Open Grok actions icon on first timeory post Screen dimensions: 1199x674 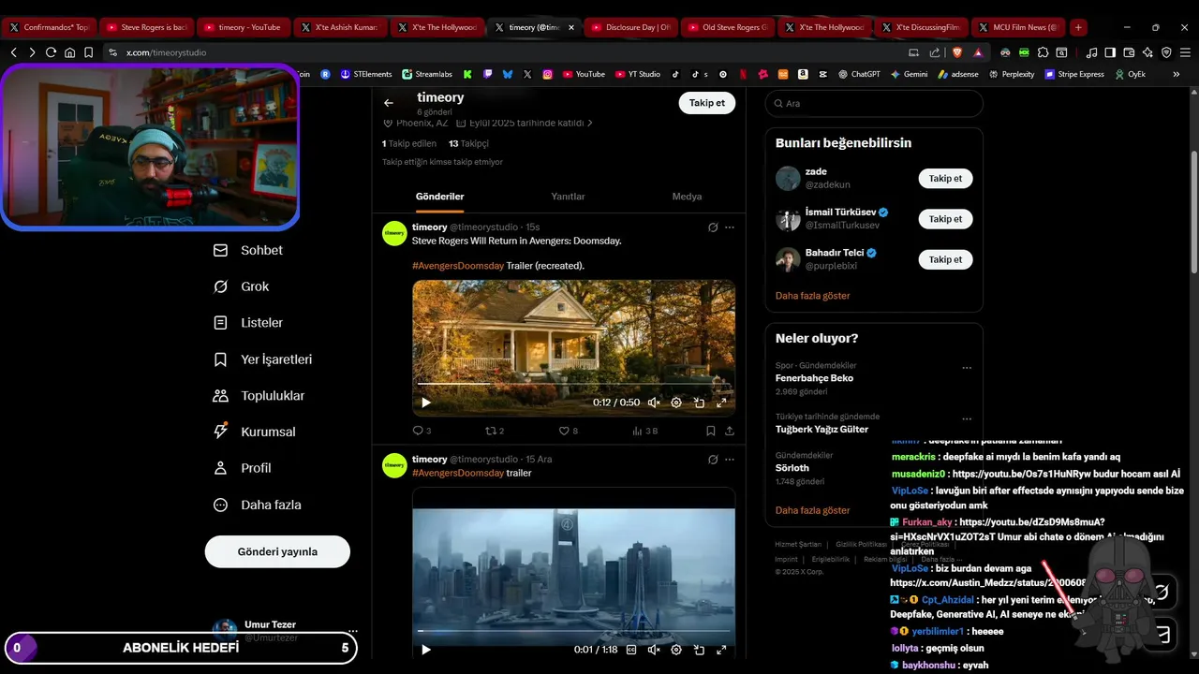click(x=713, y=227)
